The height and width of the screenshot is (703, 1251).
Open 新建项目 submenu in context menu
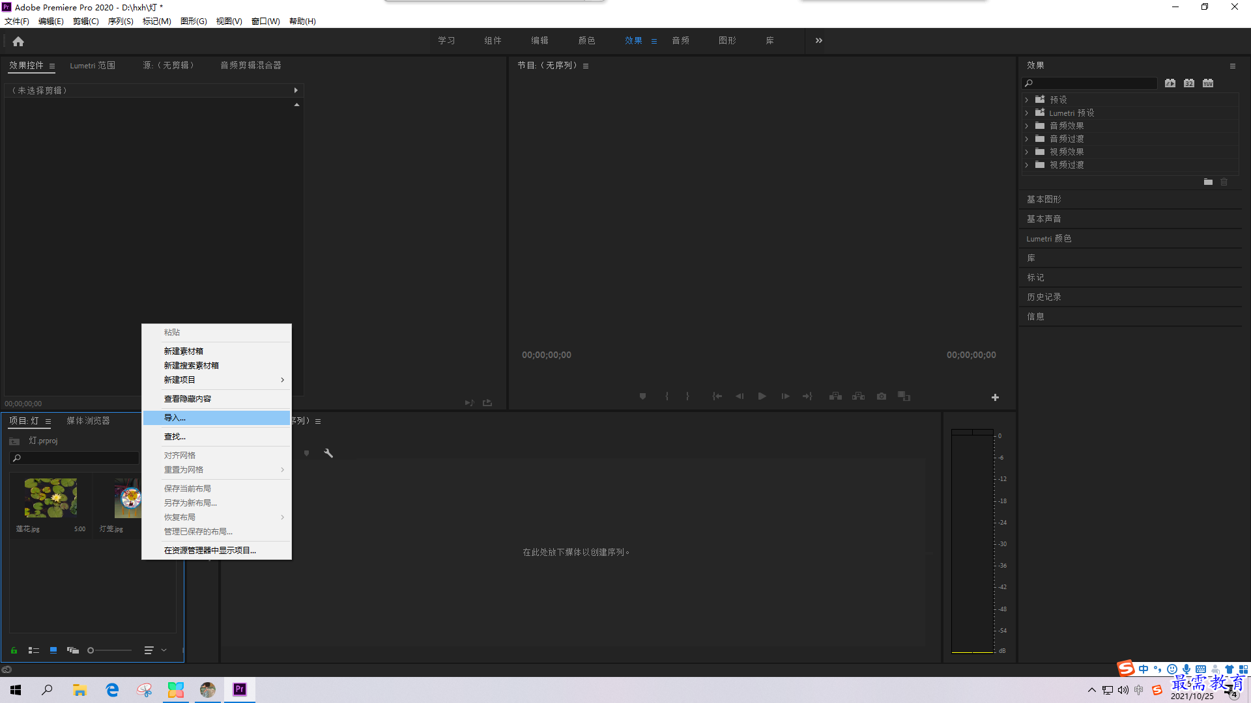pos(216,379)
